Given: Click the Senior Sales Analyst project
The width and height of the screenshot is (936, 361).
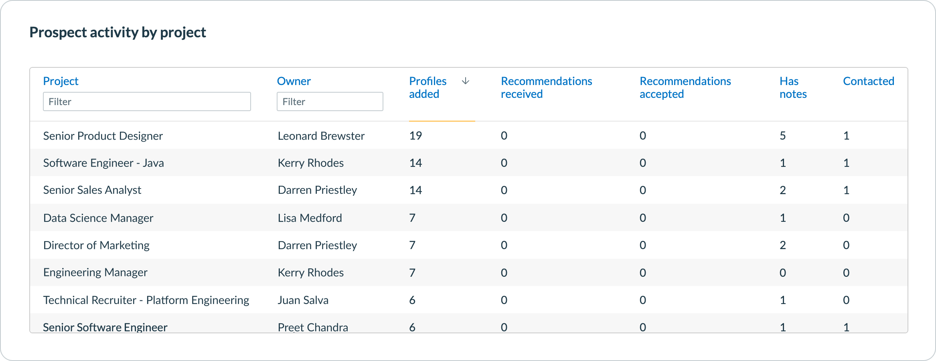Looking at the screenshot, I should coord(92,190).
